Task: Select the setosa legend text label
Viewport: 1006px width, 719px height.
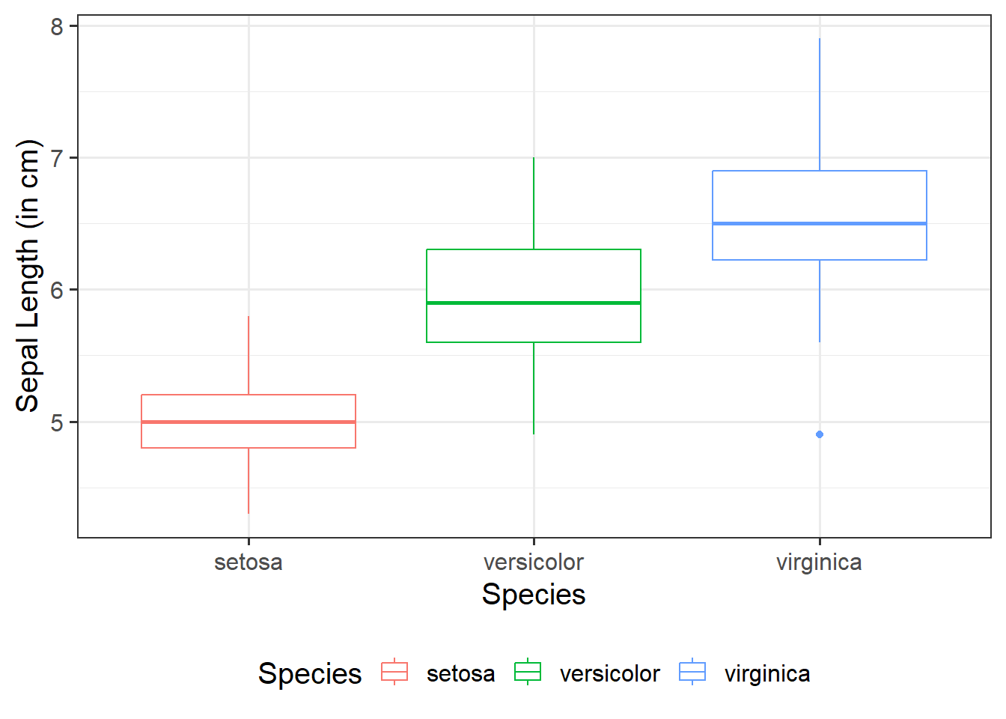Action: 460,673
